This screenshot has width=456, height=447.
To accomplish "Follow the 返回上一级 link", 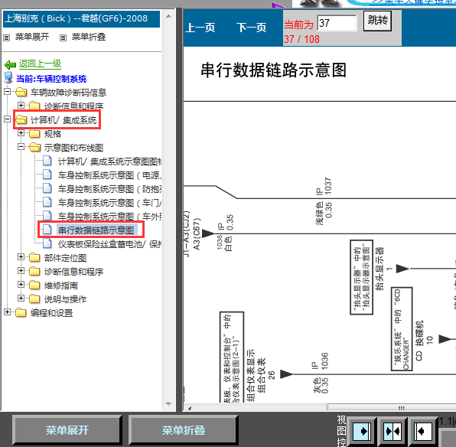I will click(40, 64).
